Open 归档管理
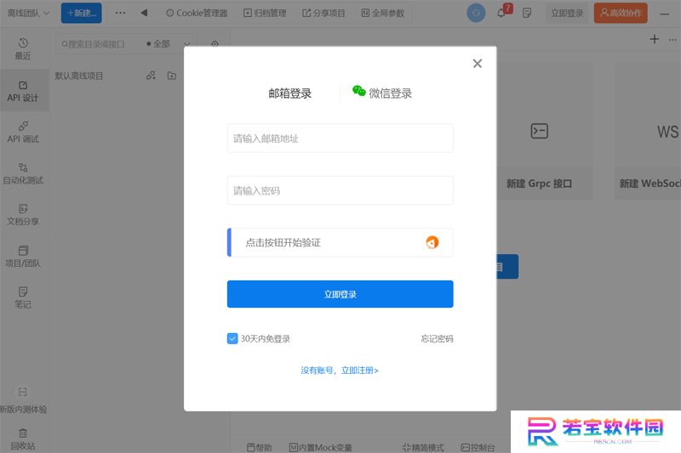681x453 pixels. (265, 13)
